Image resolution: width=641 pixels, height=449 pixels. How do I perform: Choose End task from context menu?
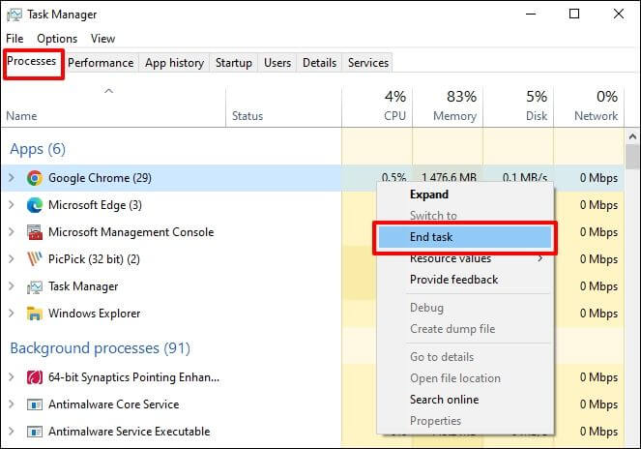(x=465, y=237)
